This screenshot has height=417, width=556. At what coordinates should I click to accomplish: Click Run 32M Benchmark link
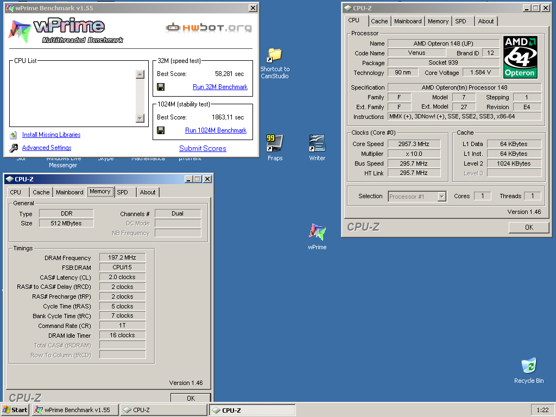point(220,87)
